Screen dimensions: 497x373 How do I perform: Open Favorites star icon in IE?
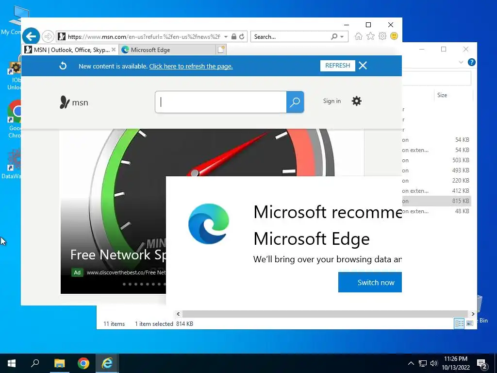point(370,36)
